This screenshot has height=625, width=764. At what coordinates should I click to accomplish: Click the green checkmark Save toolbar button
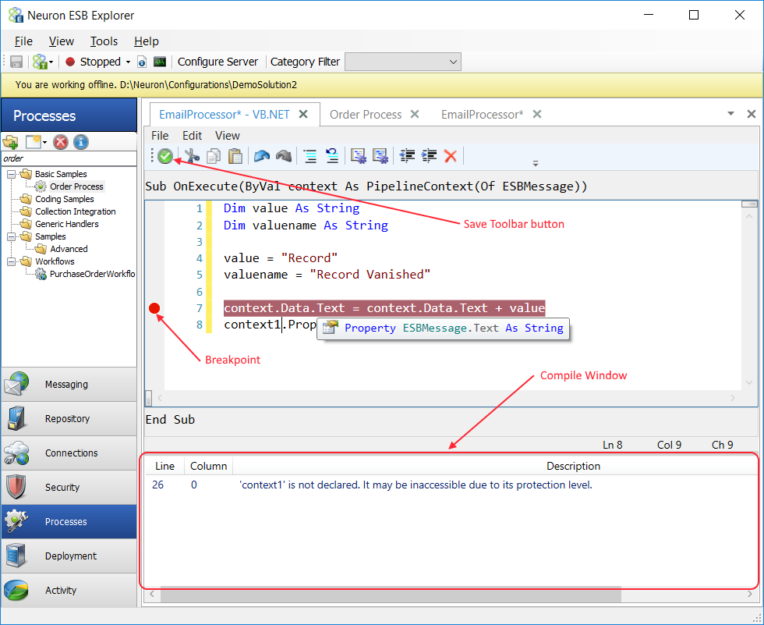[x=165, y=156]
